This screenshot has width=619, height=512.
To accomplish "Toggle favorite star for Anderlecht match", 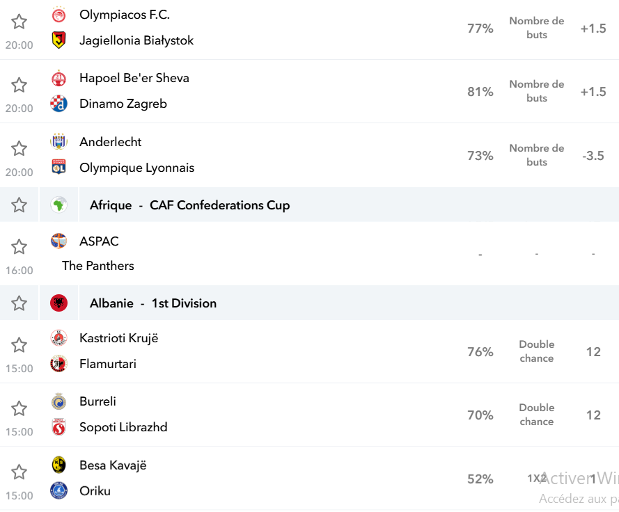I will point(19,149).
